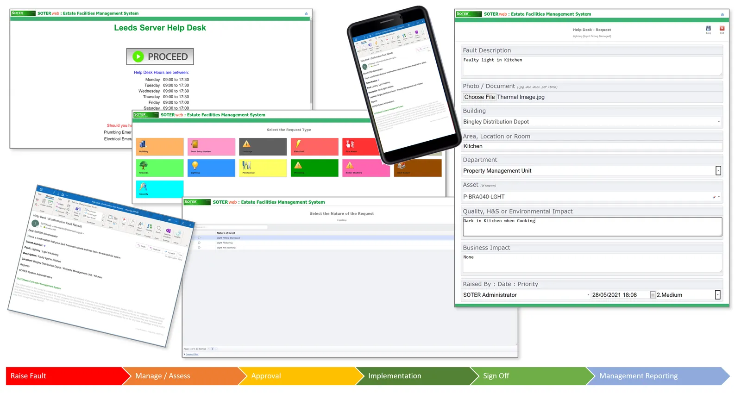Click the scrollbar in Leeds Help Desk window
This screenshot has width=741, height=393.
click(x=311, y=60)
